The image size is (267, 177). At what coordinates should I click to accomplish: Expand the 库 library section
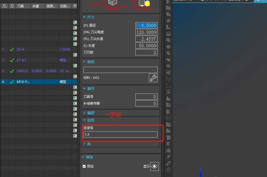pyautogui.click(x=84, y=144)
